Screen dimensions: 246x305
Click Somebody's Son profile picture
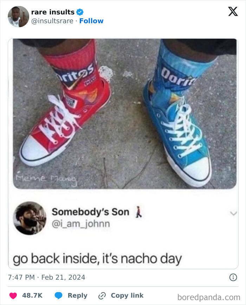coord(30,218)
